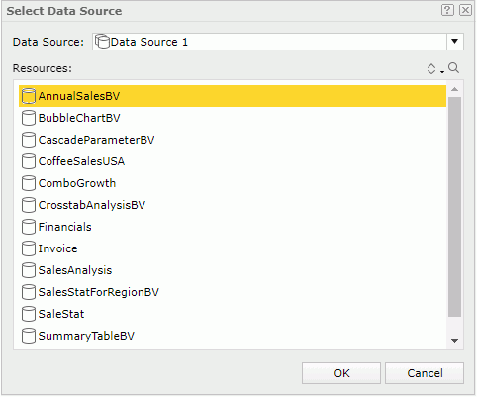Close the Select Data Source dialog
The height and width of the screenshot is (397, 477).
(x=465, y=10)
